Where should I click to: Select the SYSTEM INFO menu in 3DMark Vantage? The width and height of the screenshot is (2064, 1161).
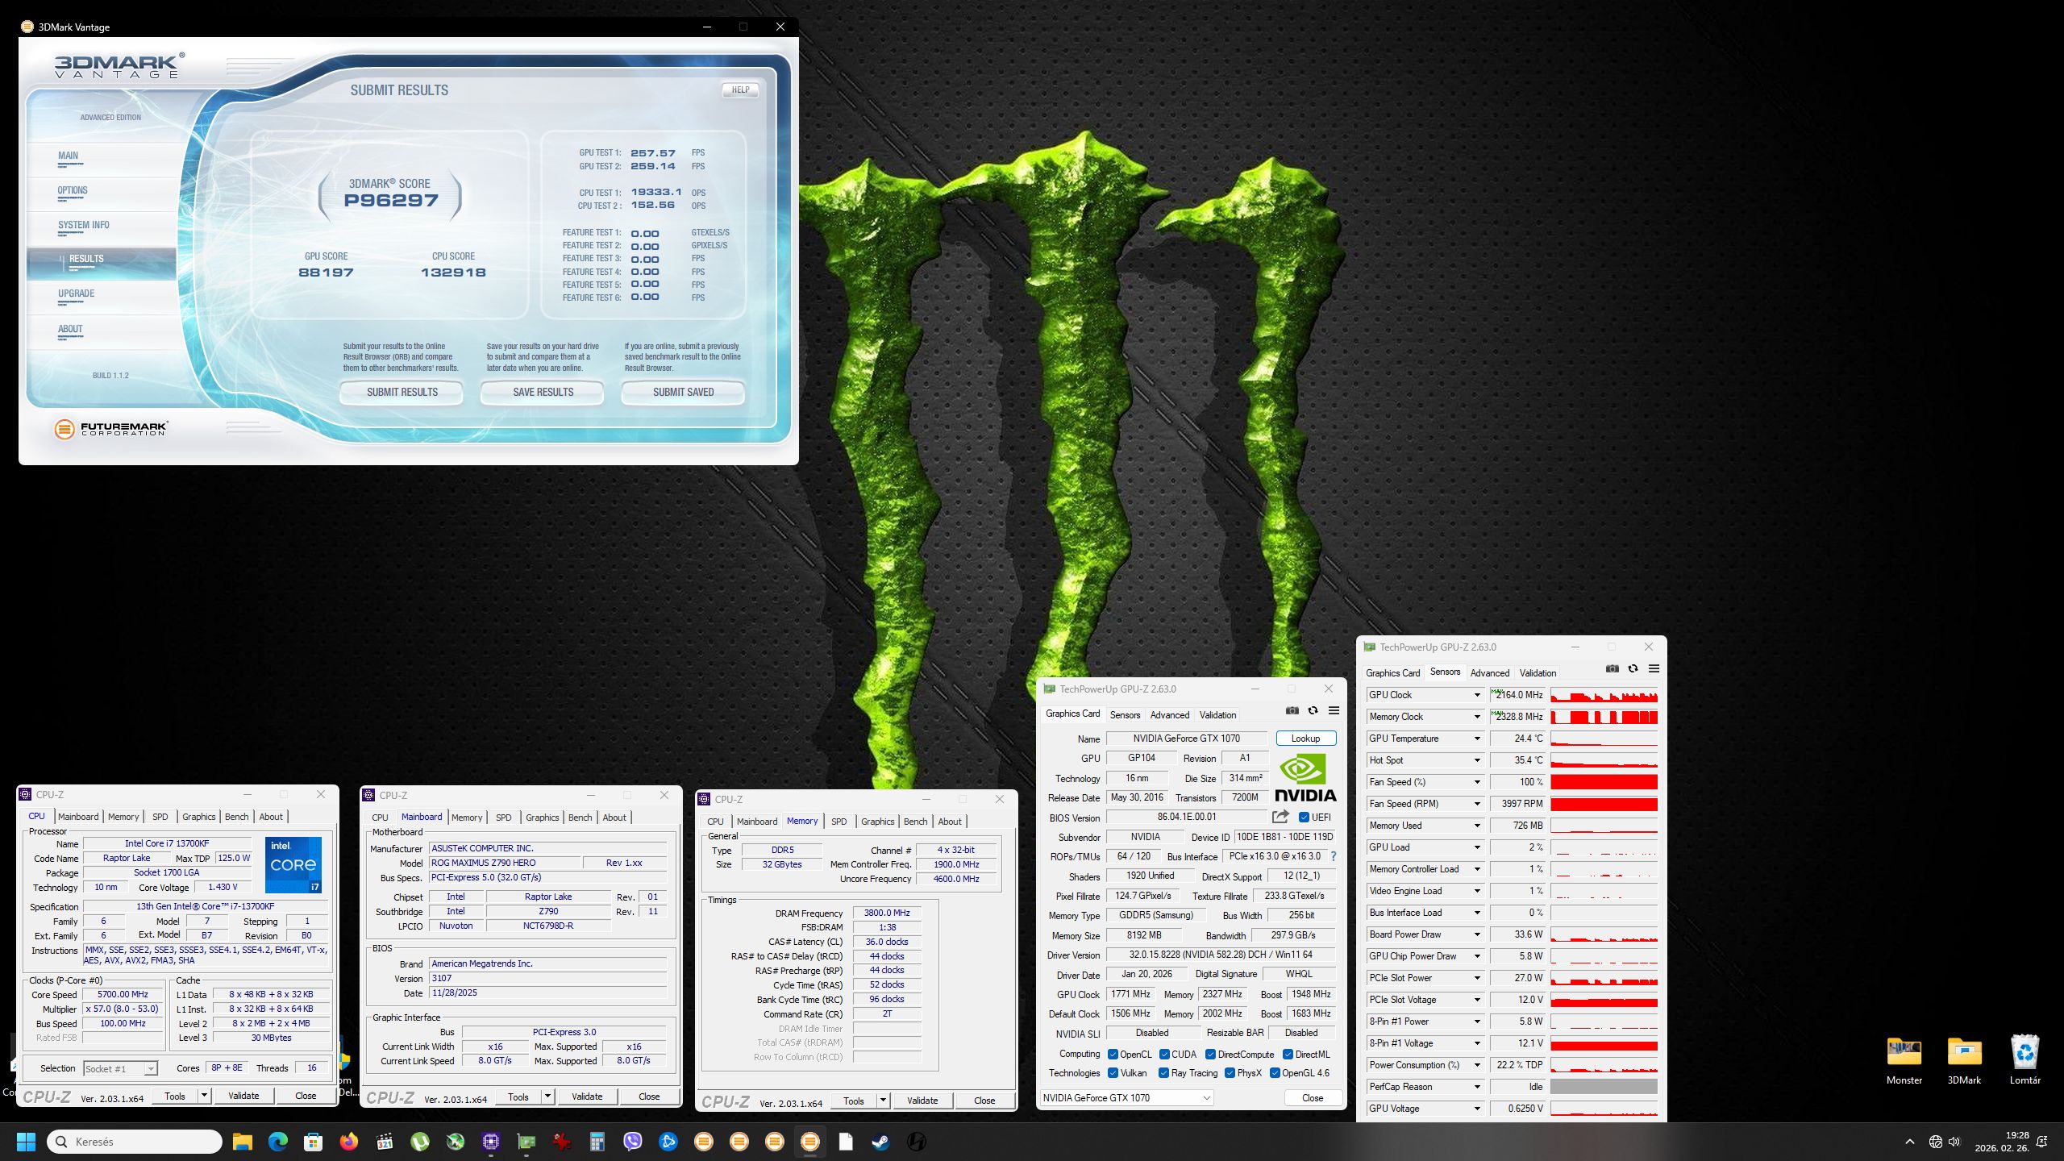[x=83, y=226]
